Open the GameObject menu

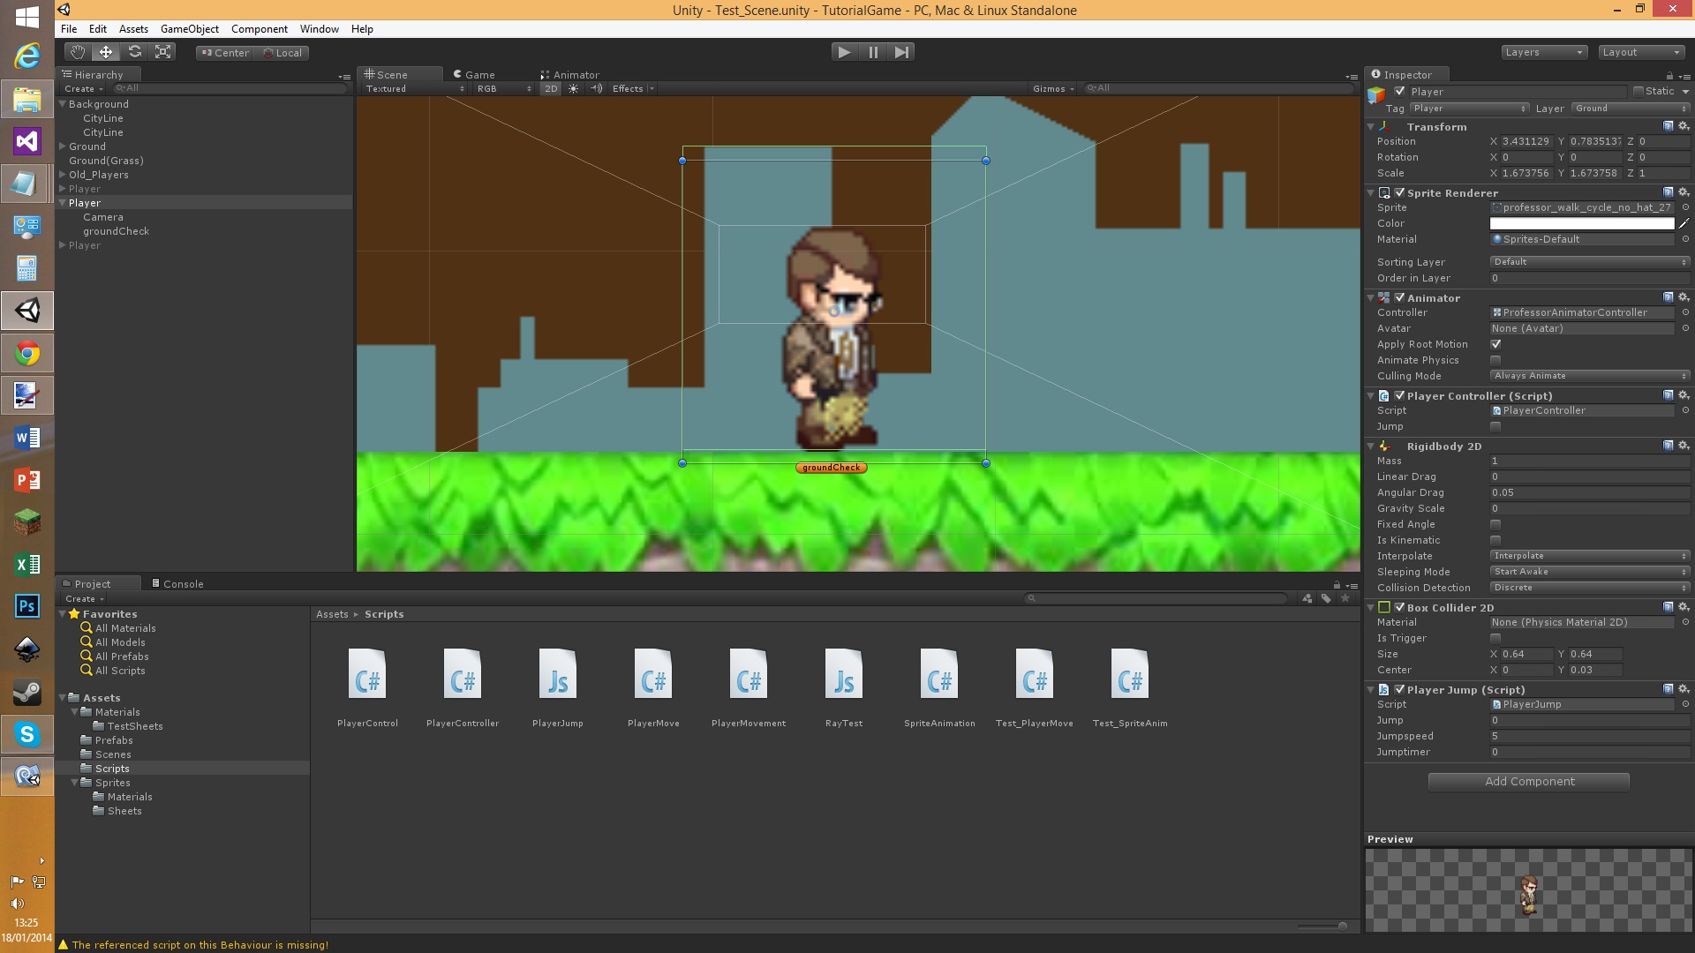pos(190,29)
